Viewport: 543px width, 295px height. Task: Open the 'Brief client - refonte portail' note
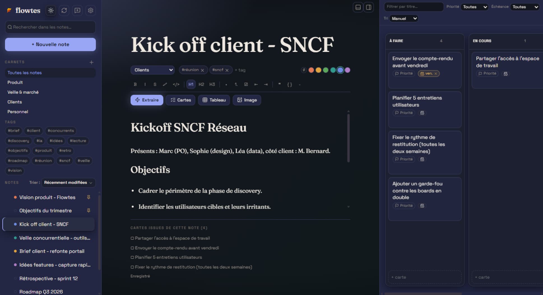52,251
